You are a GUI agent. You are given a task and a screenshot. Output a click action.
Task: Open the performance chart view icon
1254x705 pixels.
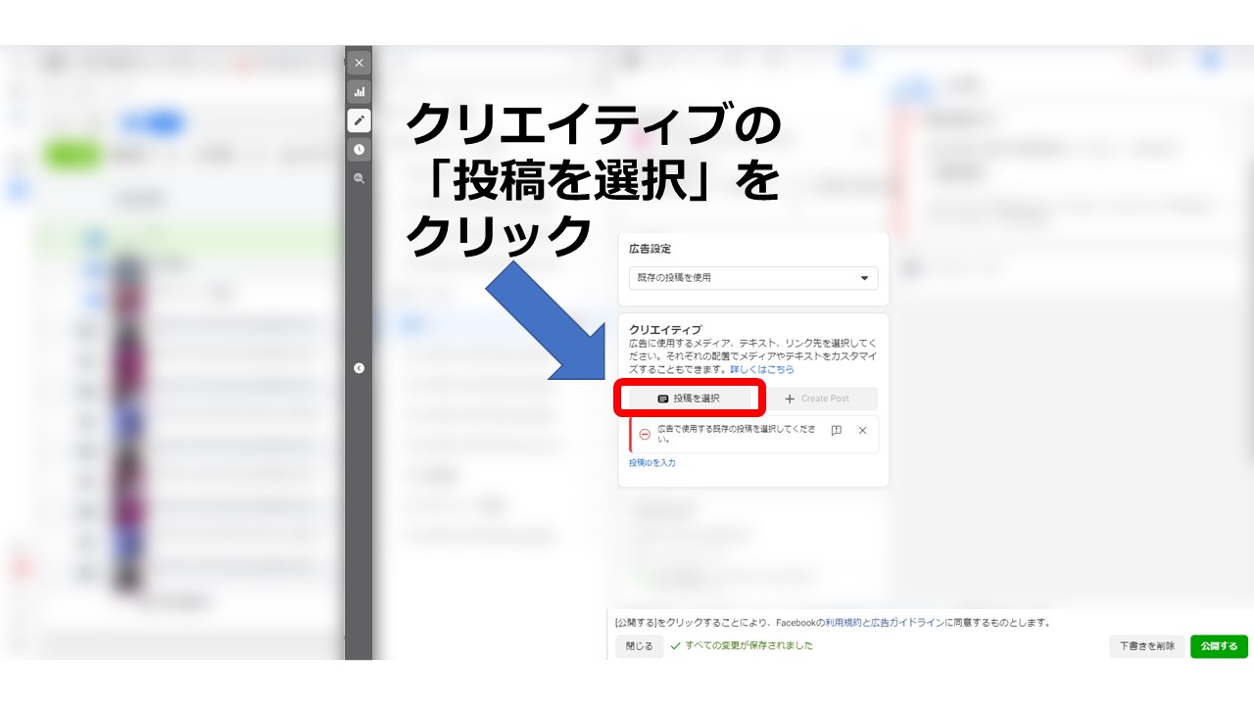pyautogui.click(x=359, y=92)
